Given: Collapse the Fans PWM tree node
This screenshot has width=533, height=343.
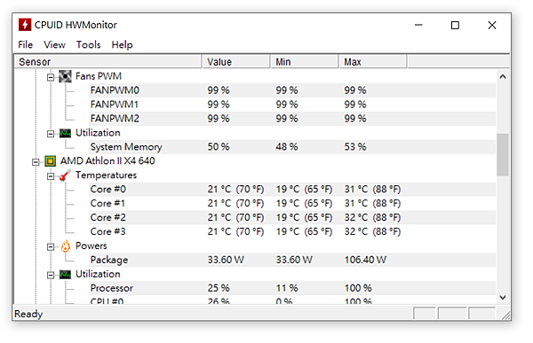Looking at the screenshot, I should (x=51, y=77).
